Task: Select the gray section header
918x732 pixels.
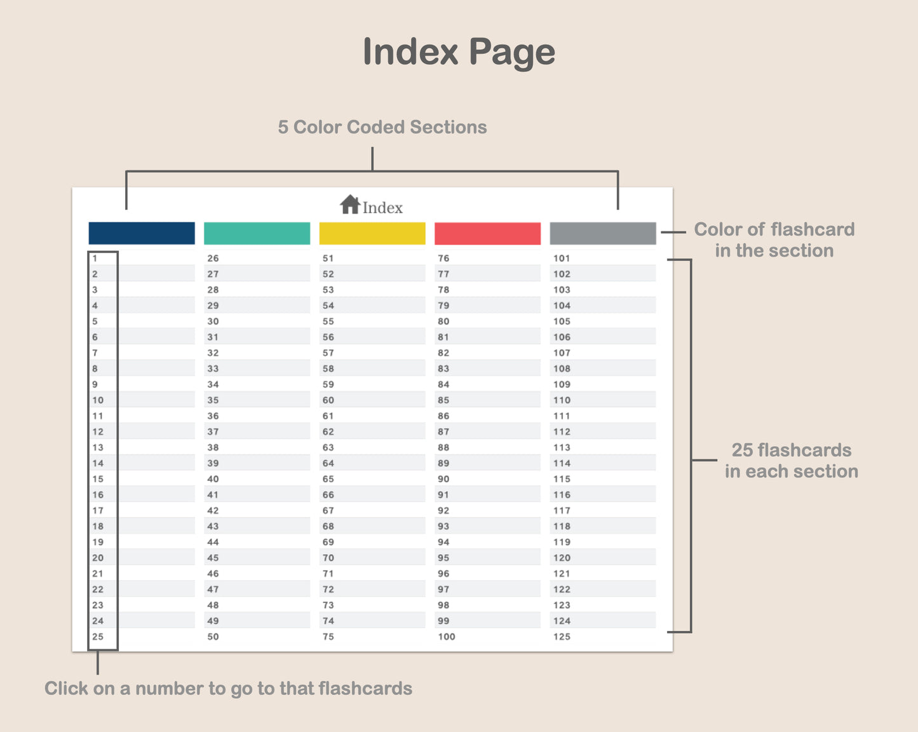Action: click(x=603, y=233)
